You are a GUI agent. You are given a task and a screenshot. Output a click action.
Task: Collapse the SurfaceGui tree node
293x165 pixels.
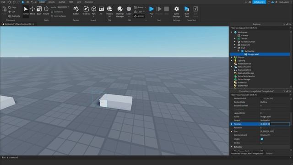click(x=239, y=51)
